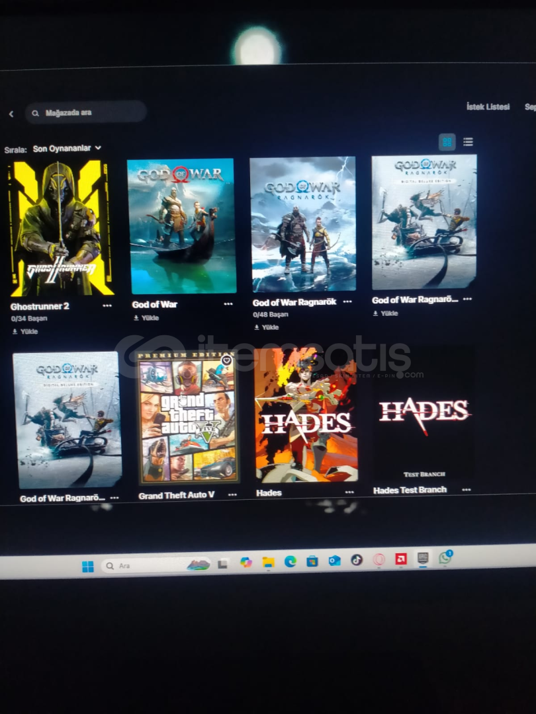The image size is (536, 714).
Task: Open the İstek Listesi wishlist link
Action: click(x=488, y=106)
